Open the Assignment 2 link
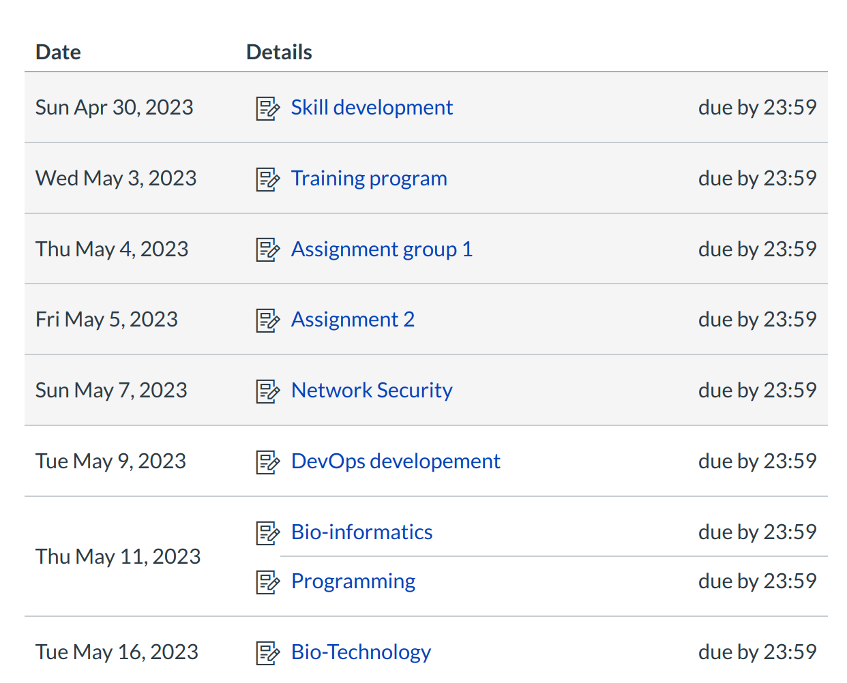Viewport: 847px width, 683px height. [353, 320]
